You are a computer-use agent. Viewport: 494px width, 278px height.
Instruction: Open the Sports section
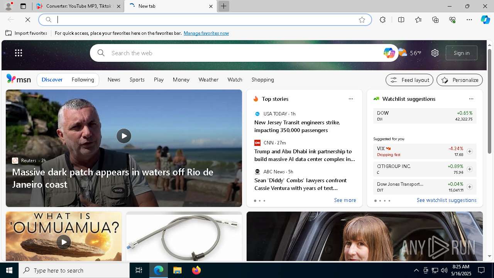[137, 80]
